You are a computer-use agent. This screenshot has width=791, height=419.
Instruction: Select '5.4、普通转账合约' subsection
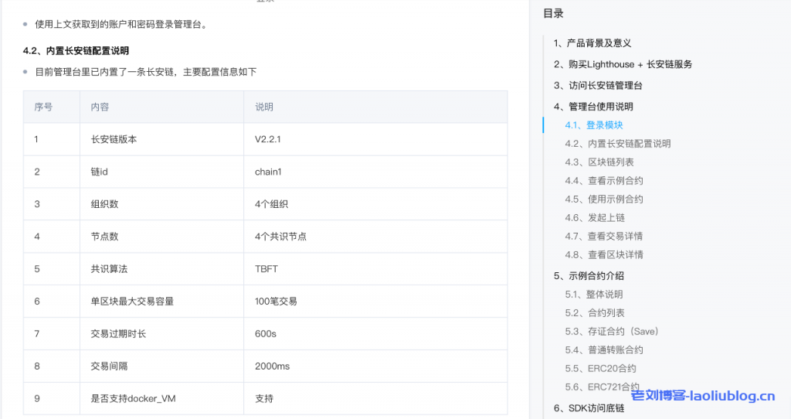pyautogui.click(x=603, y=350)
